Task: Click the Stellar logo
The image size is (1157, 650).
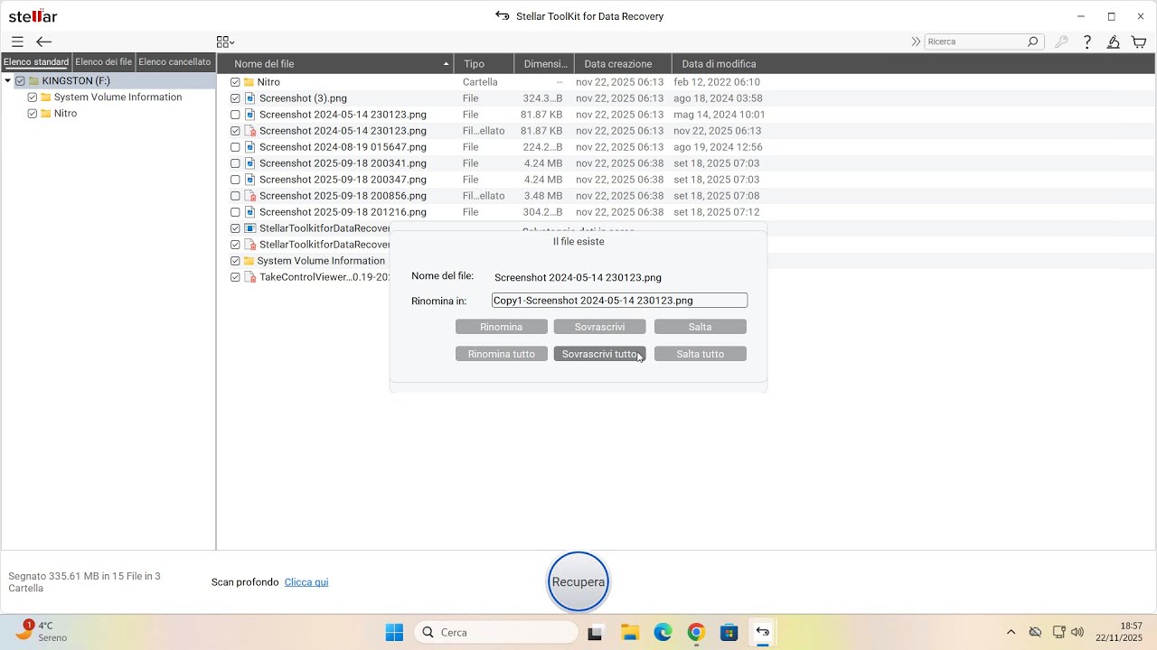Action: pos(33,16)
